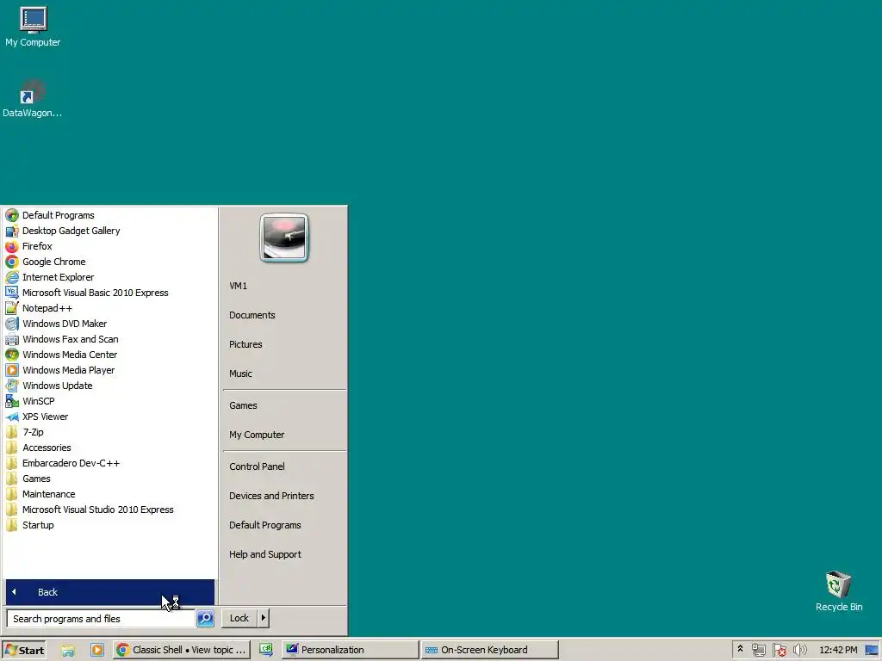Open the shutdown options arrow beside Lock
Screen dimensions: 882x661
[x=264, y=618]
